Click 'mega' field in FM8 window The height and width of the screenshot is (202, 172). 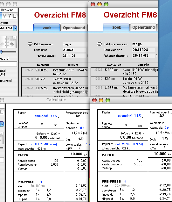tap(75, 44)
